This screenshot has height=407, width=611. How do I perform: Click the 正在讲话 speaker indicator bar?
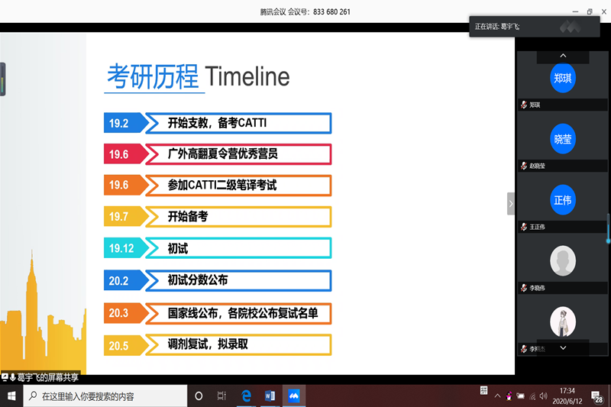(x=527, y=27)
